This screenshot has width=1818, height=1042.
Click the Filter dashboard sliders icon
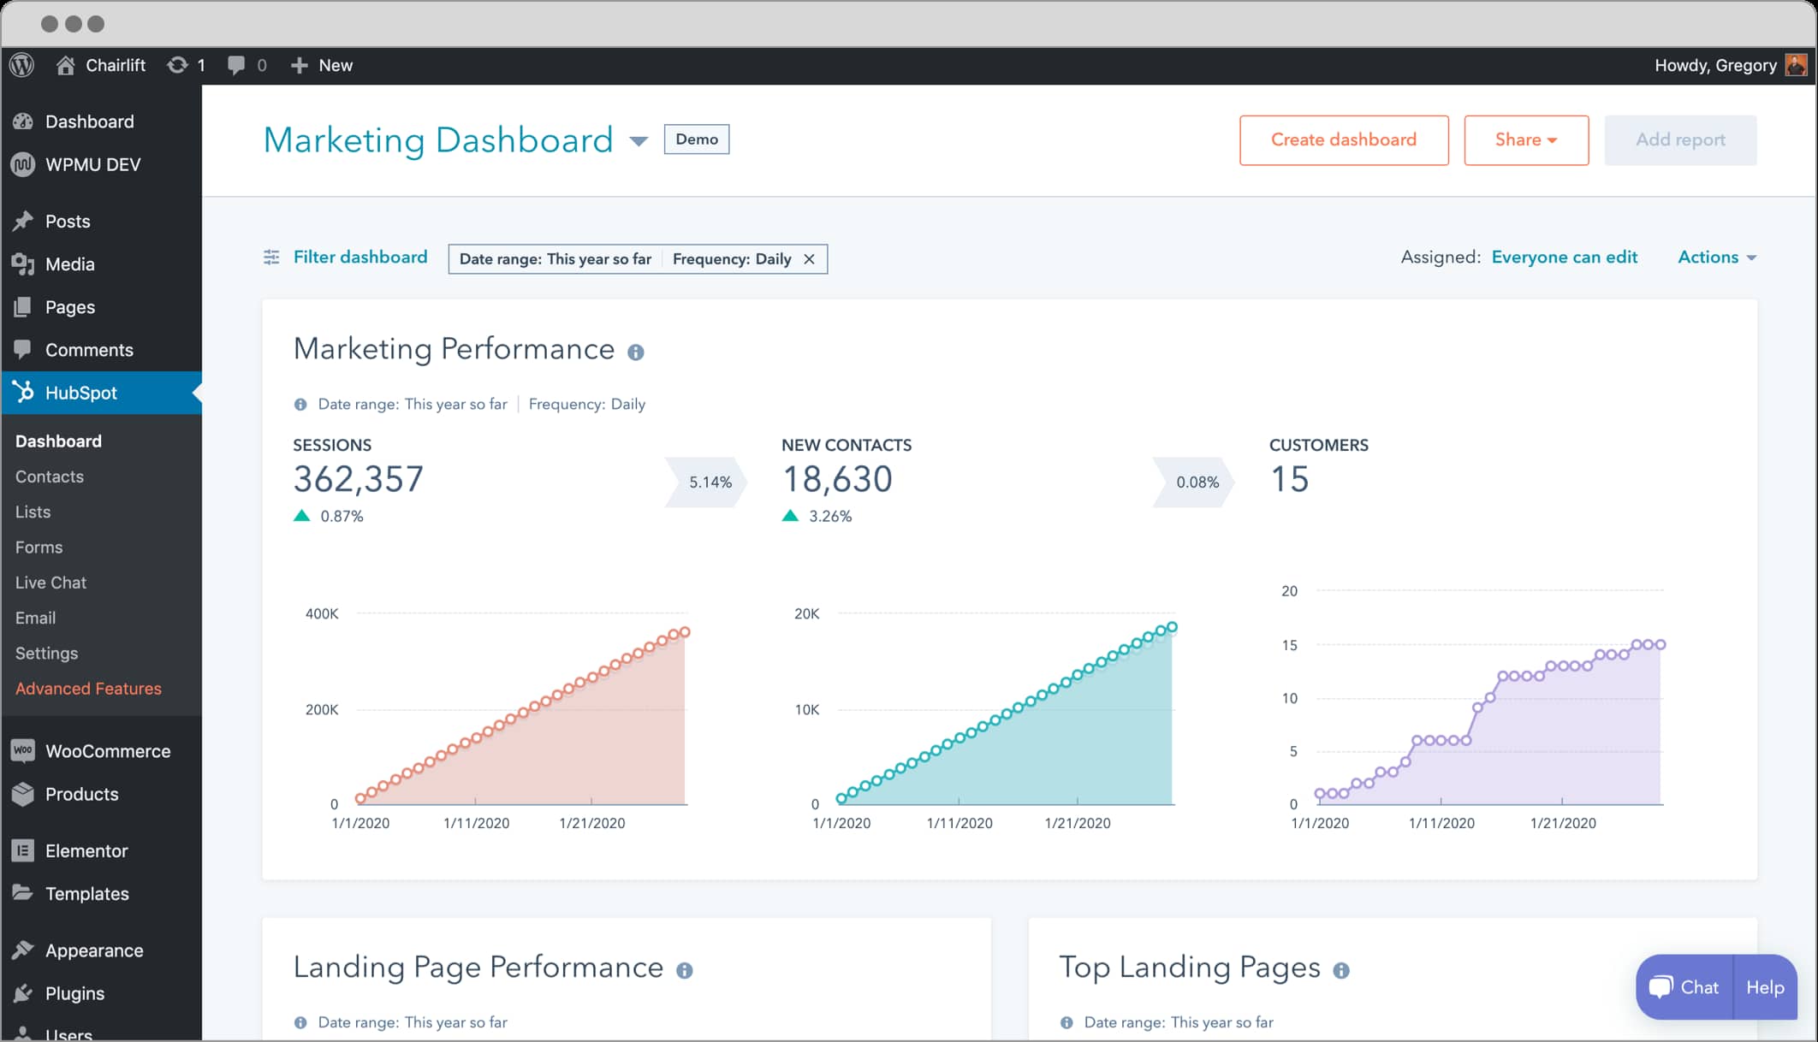pos(271,257)
